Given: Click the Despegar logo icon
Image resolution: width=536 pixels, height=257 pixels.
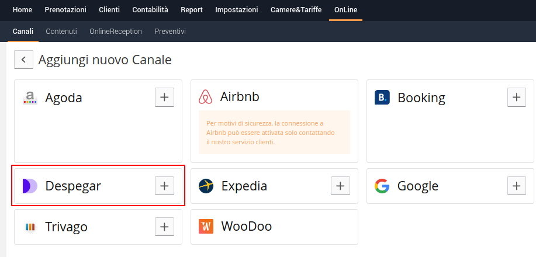Looking at the screenshot, I should 30,186.
